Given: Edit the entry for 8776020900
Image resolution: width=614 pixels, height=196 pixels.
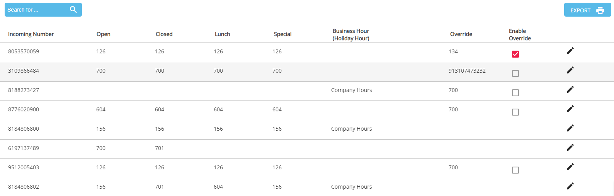Looking at the screenshot, I should (570, 109).
